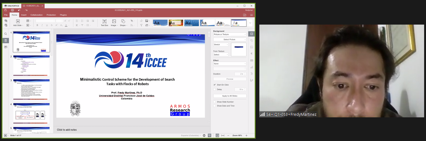Enable Show Slide Number checkbox
Image resolution: width=426 pixels, height=141 pixels.
click(214, 102)
